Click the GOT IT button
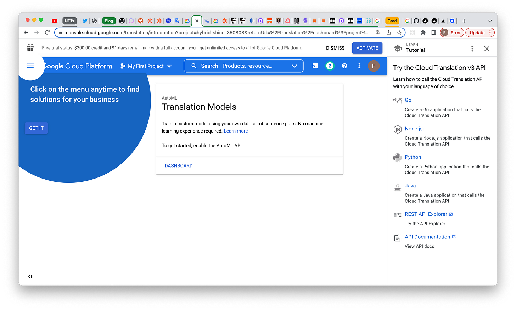 tap(36, 128)
